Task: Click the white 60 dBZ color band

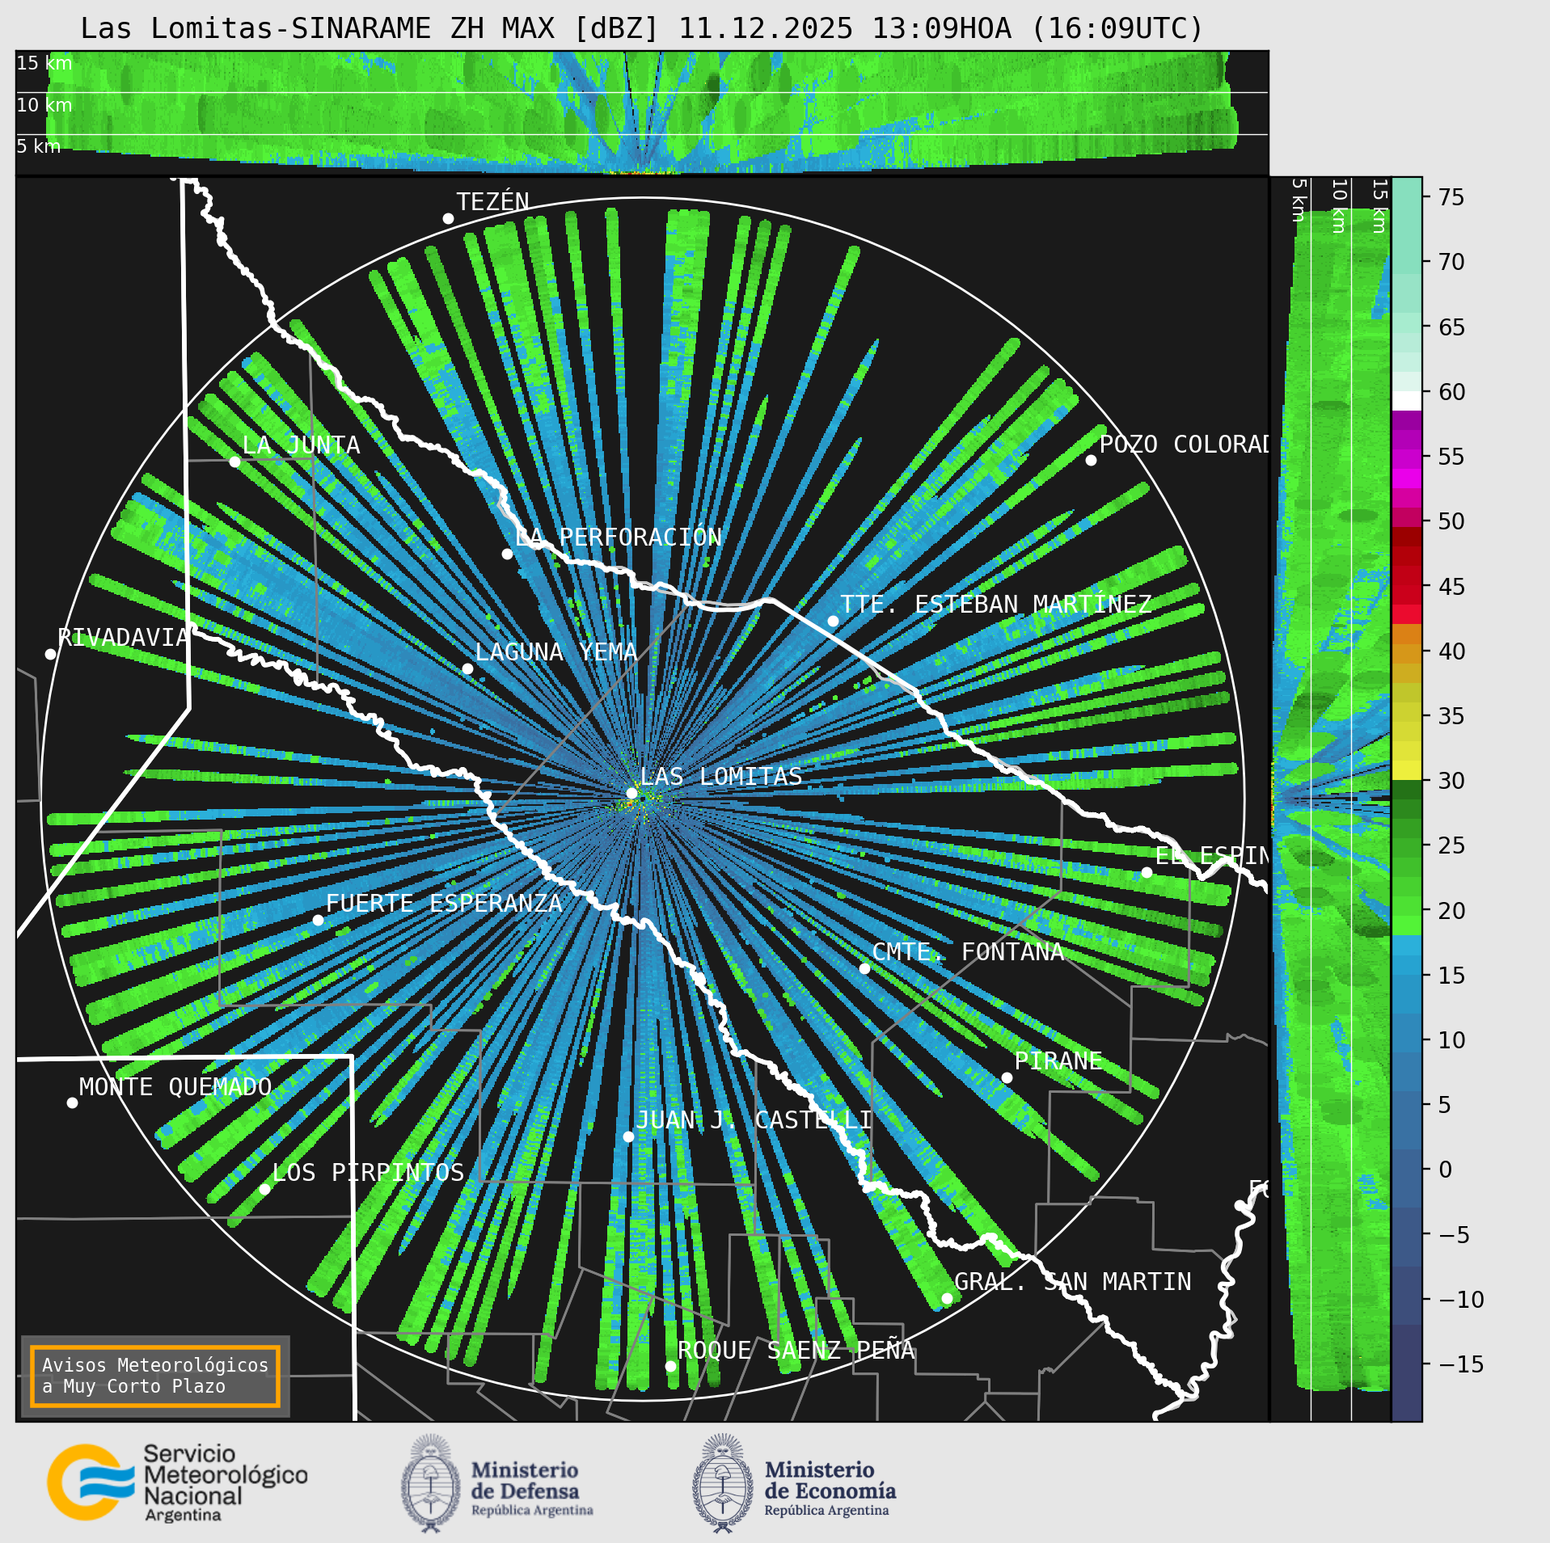Action: click(1406, 401)
